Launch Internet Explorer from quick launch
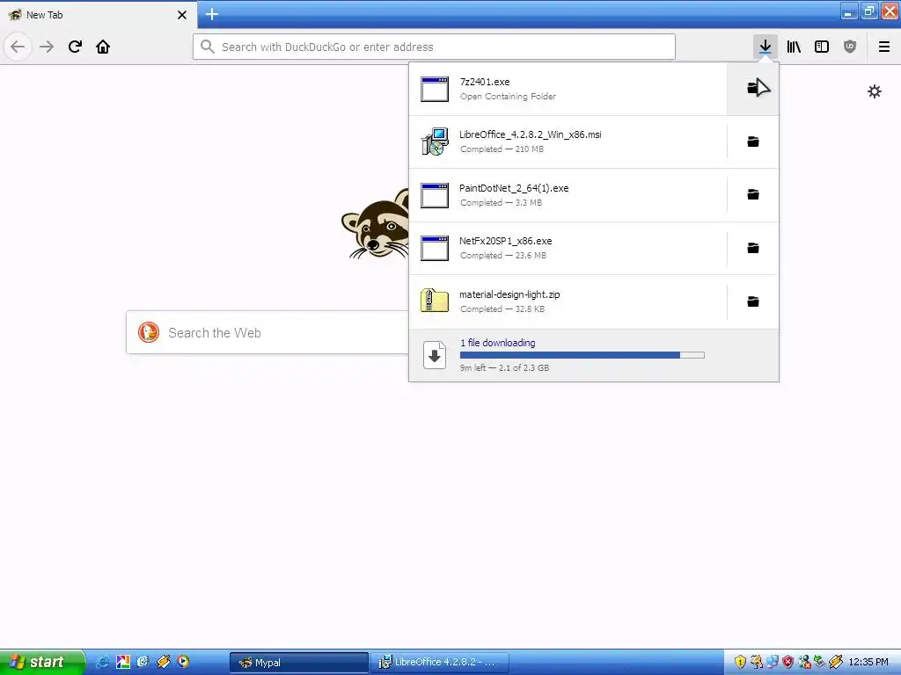This screenshot has width=901, height=675. (102, 662)
